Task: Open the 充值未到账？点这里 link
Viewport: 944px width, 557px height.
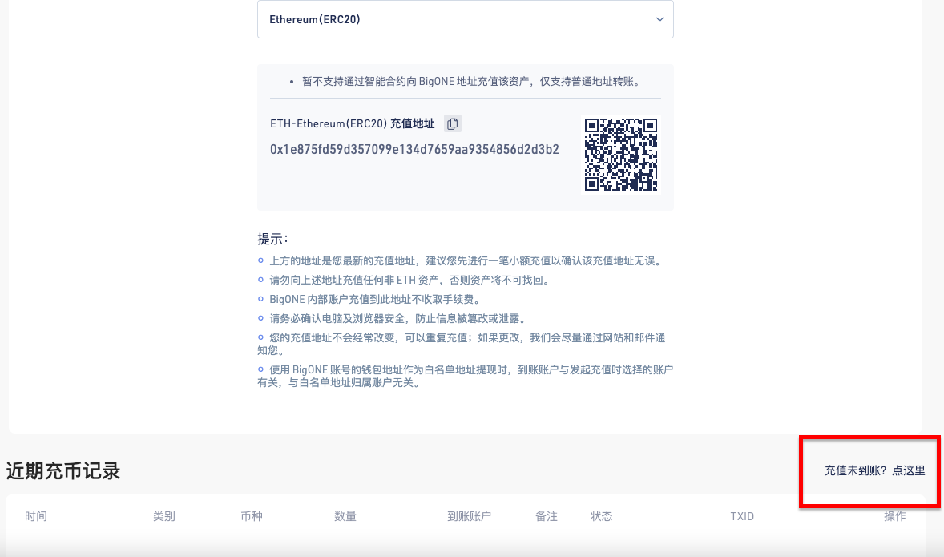Action: tap(875, 470)
